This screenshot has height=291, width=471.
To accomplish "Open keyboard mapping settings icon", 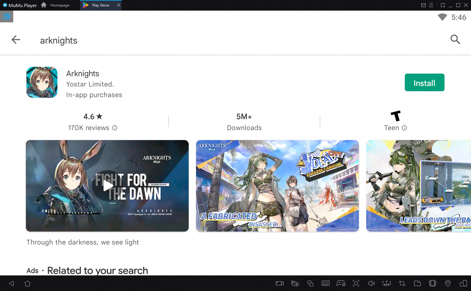I will (326, 283).
